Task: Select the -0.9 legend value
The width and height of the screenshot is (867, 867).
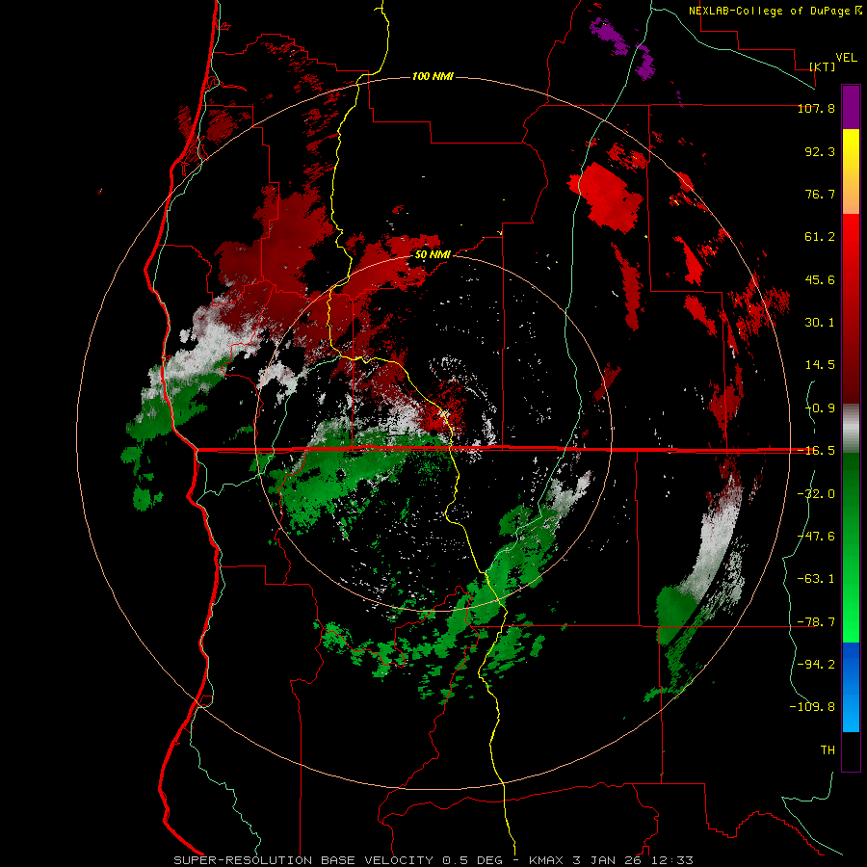Action: point(820,408)
